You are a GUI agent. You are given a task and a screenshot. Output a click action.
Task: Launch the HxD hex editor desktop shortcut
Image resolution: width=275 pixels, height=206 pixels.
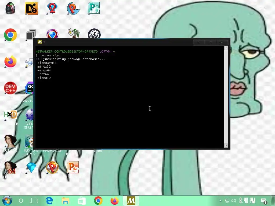click(10, 115)
